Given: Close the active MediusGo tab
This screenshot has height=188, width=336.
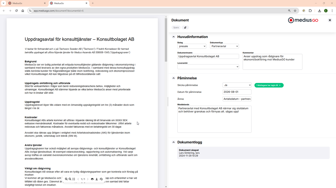Looking at the screenshot, I should tap(86, 3).
